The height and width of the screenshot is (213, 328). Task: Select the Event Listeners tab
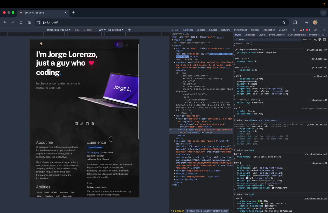tap(277, 35)
